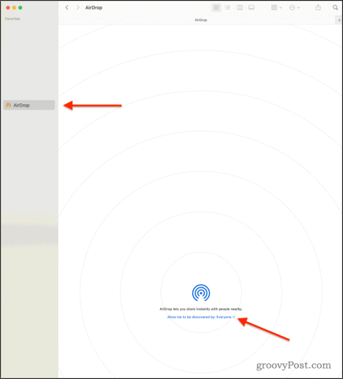Click the AirDrop sharing description text
Image resolution: width=343 pixels, height=379 pixels.
201,309
